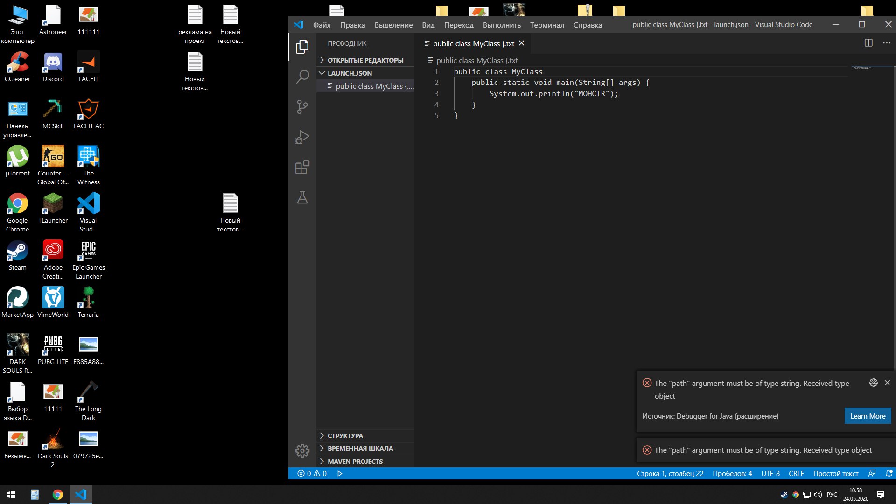Open the Файл menu

click(322, 25)
